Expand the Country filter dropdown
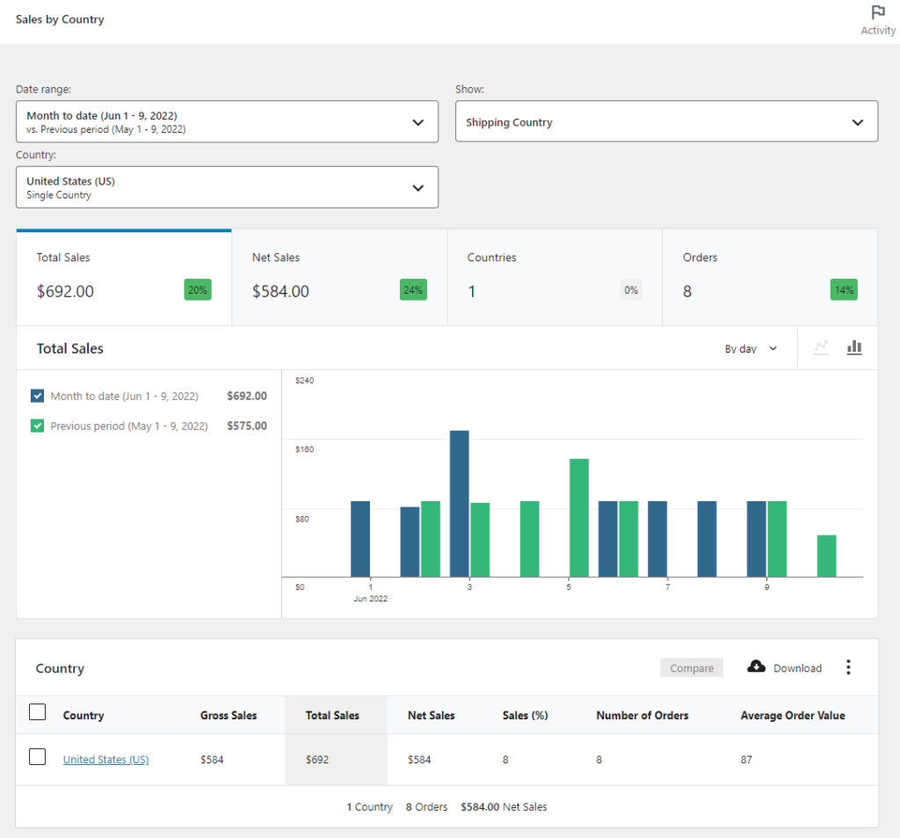The width and height of the screenshot is (900, 838). 227,186
